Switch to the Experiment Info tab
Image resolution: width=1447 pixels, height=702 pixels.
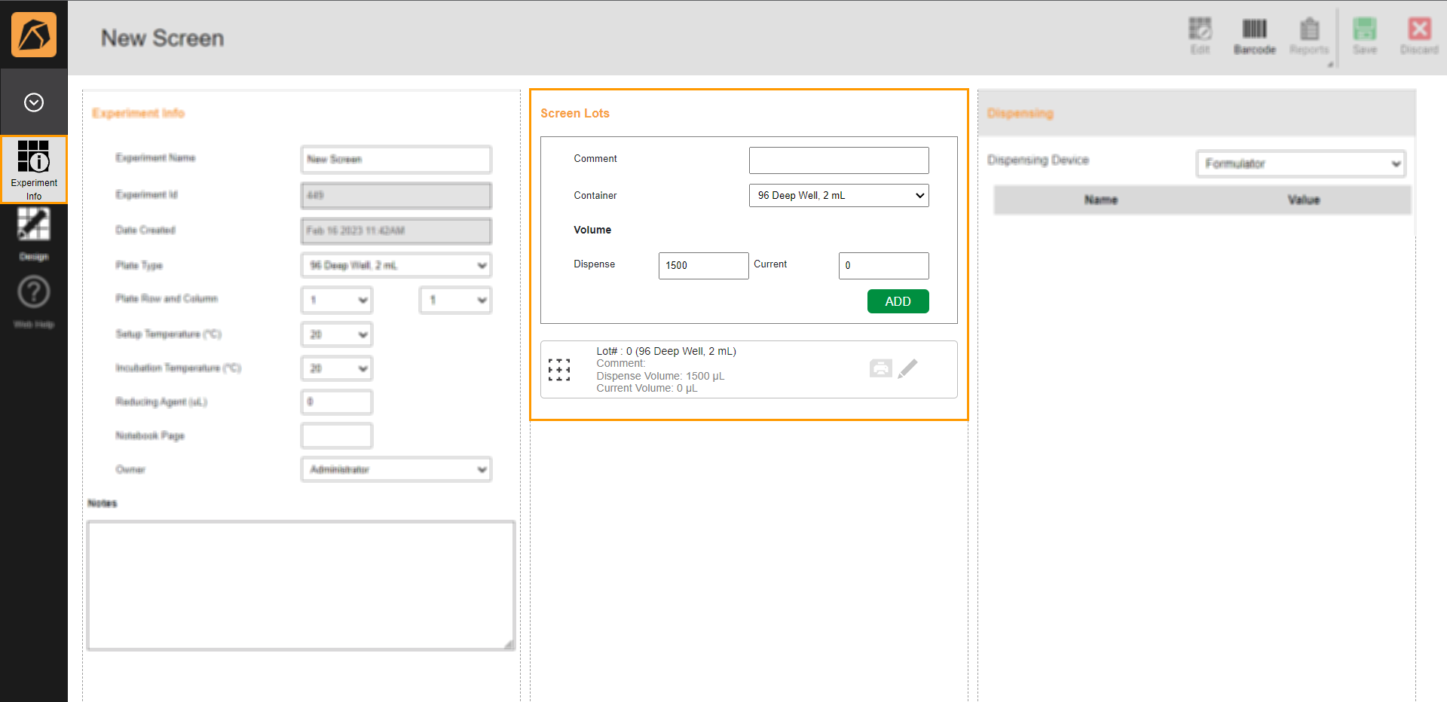point(34,169)
